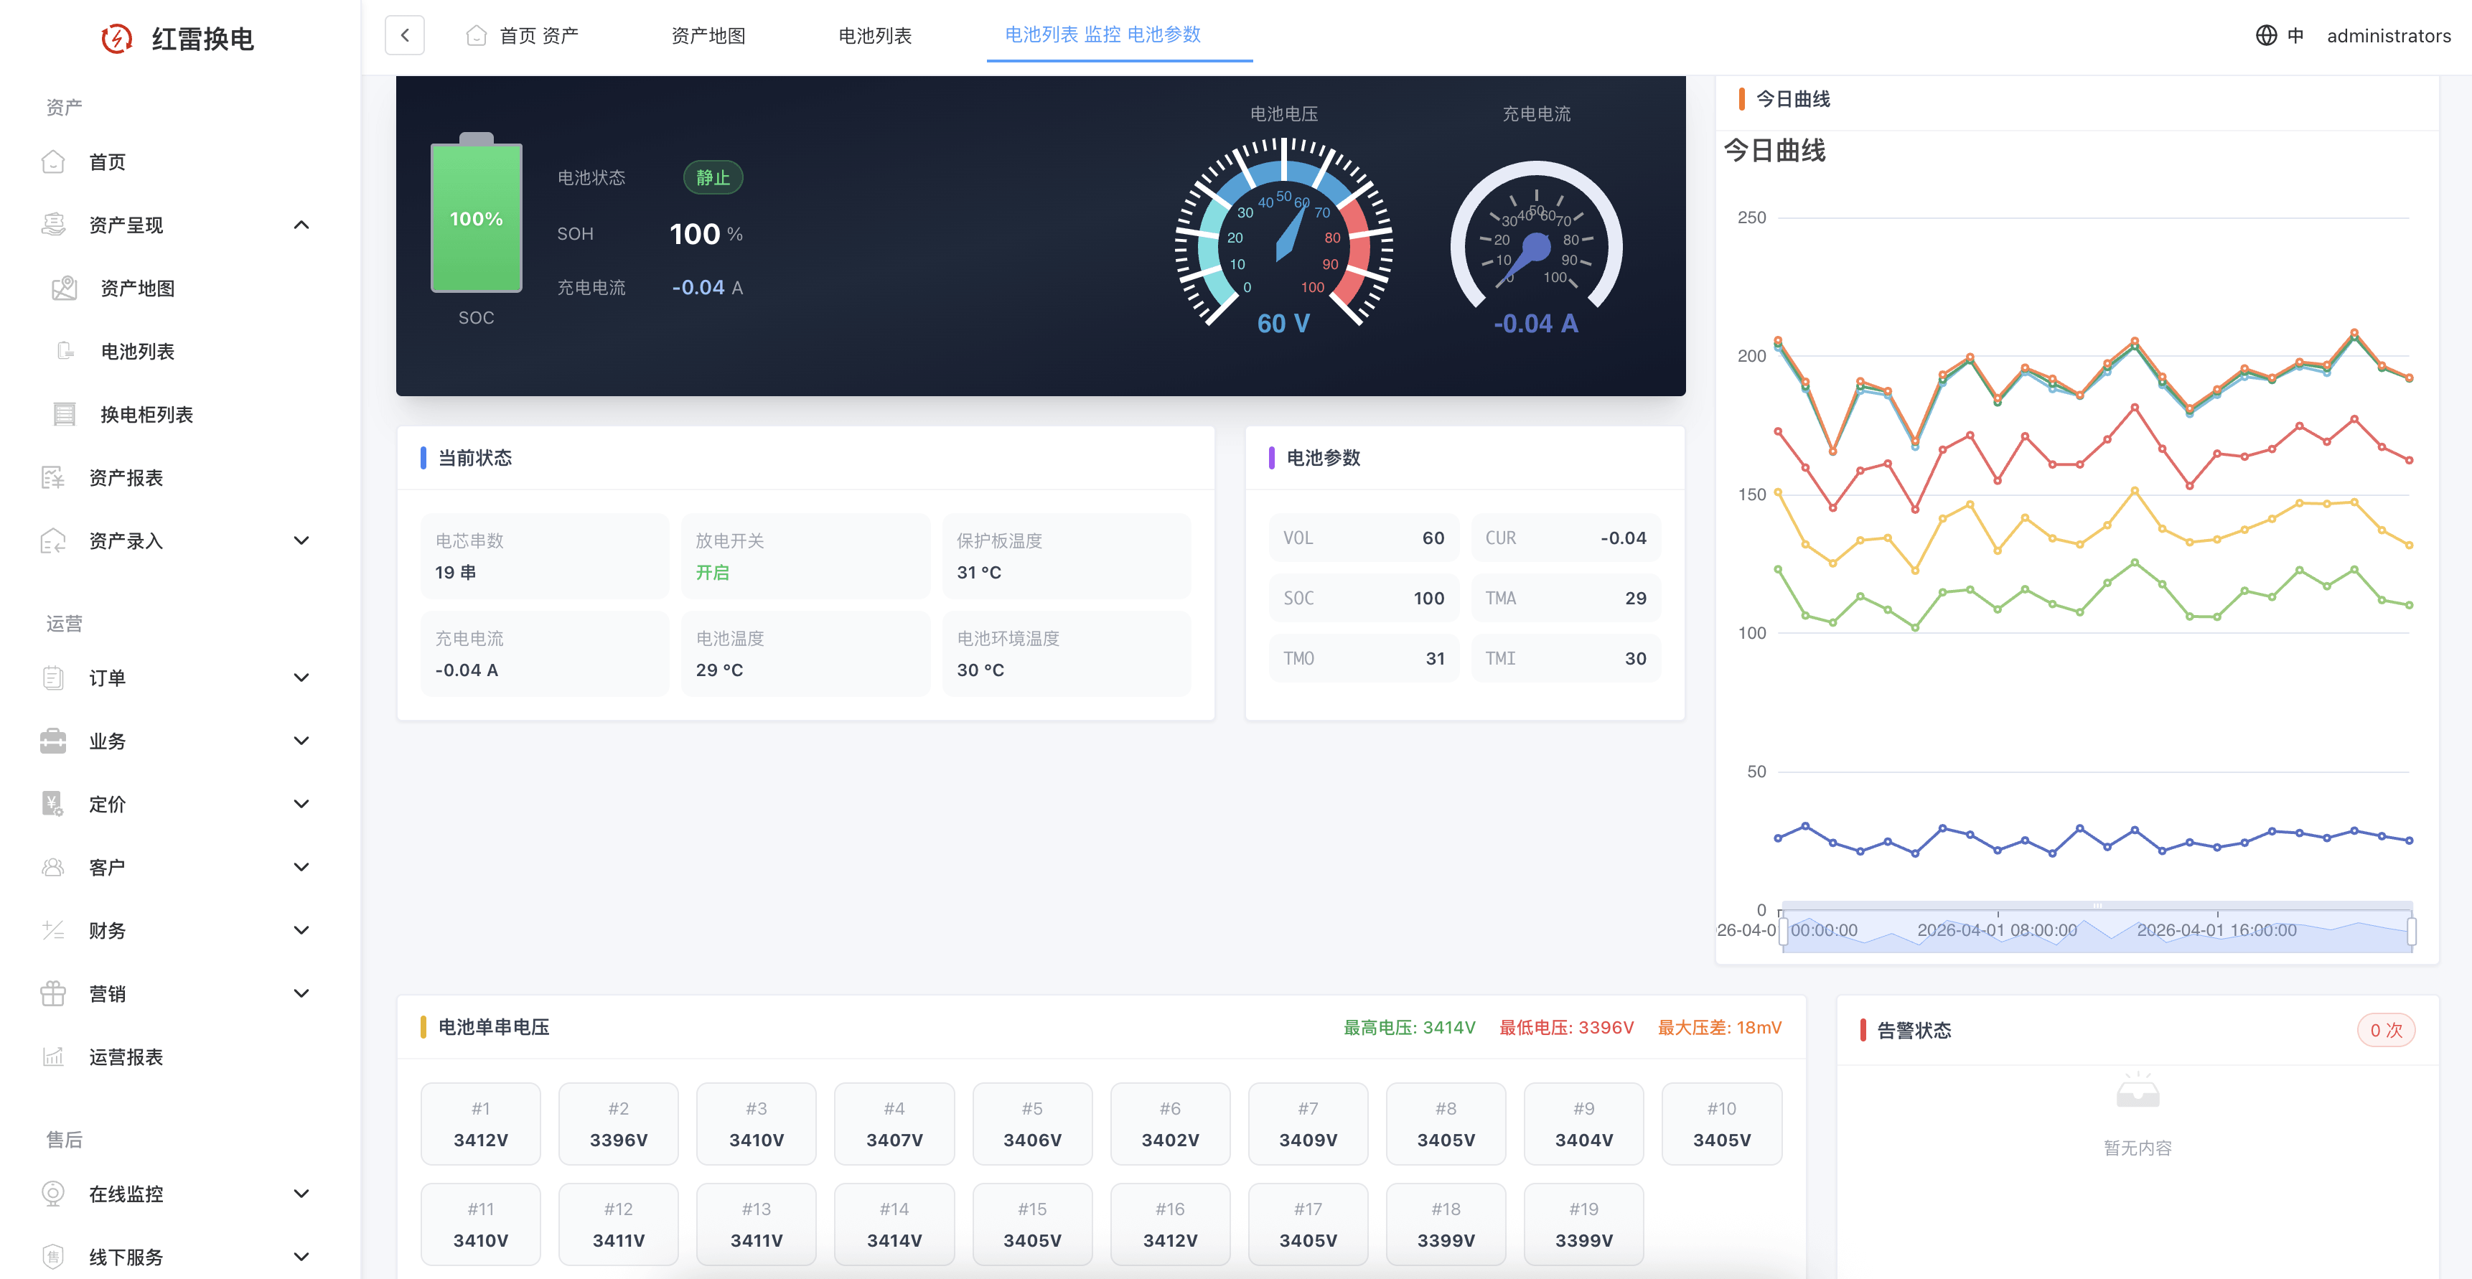Click the globe language icon
The height and width of the screenshot is (1279, 2472).
coord(2266,35)
